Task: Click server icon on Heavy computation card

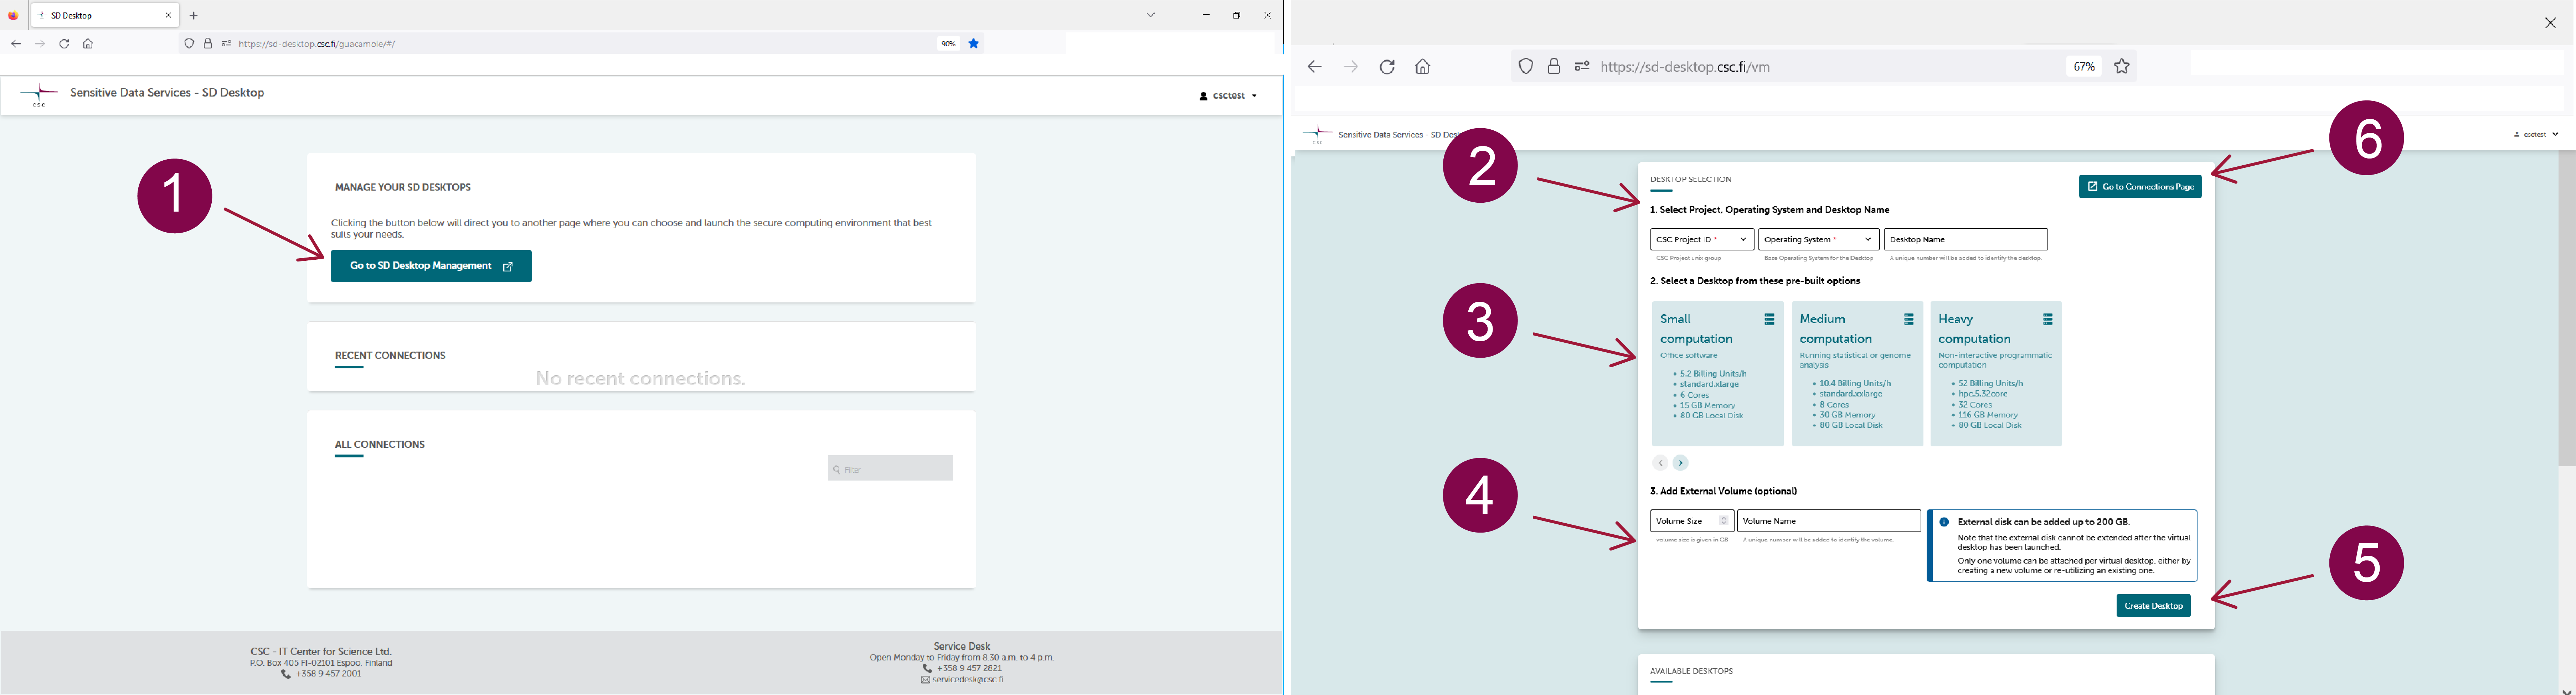Action: [2047, 320]
